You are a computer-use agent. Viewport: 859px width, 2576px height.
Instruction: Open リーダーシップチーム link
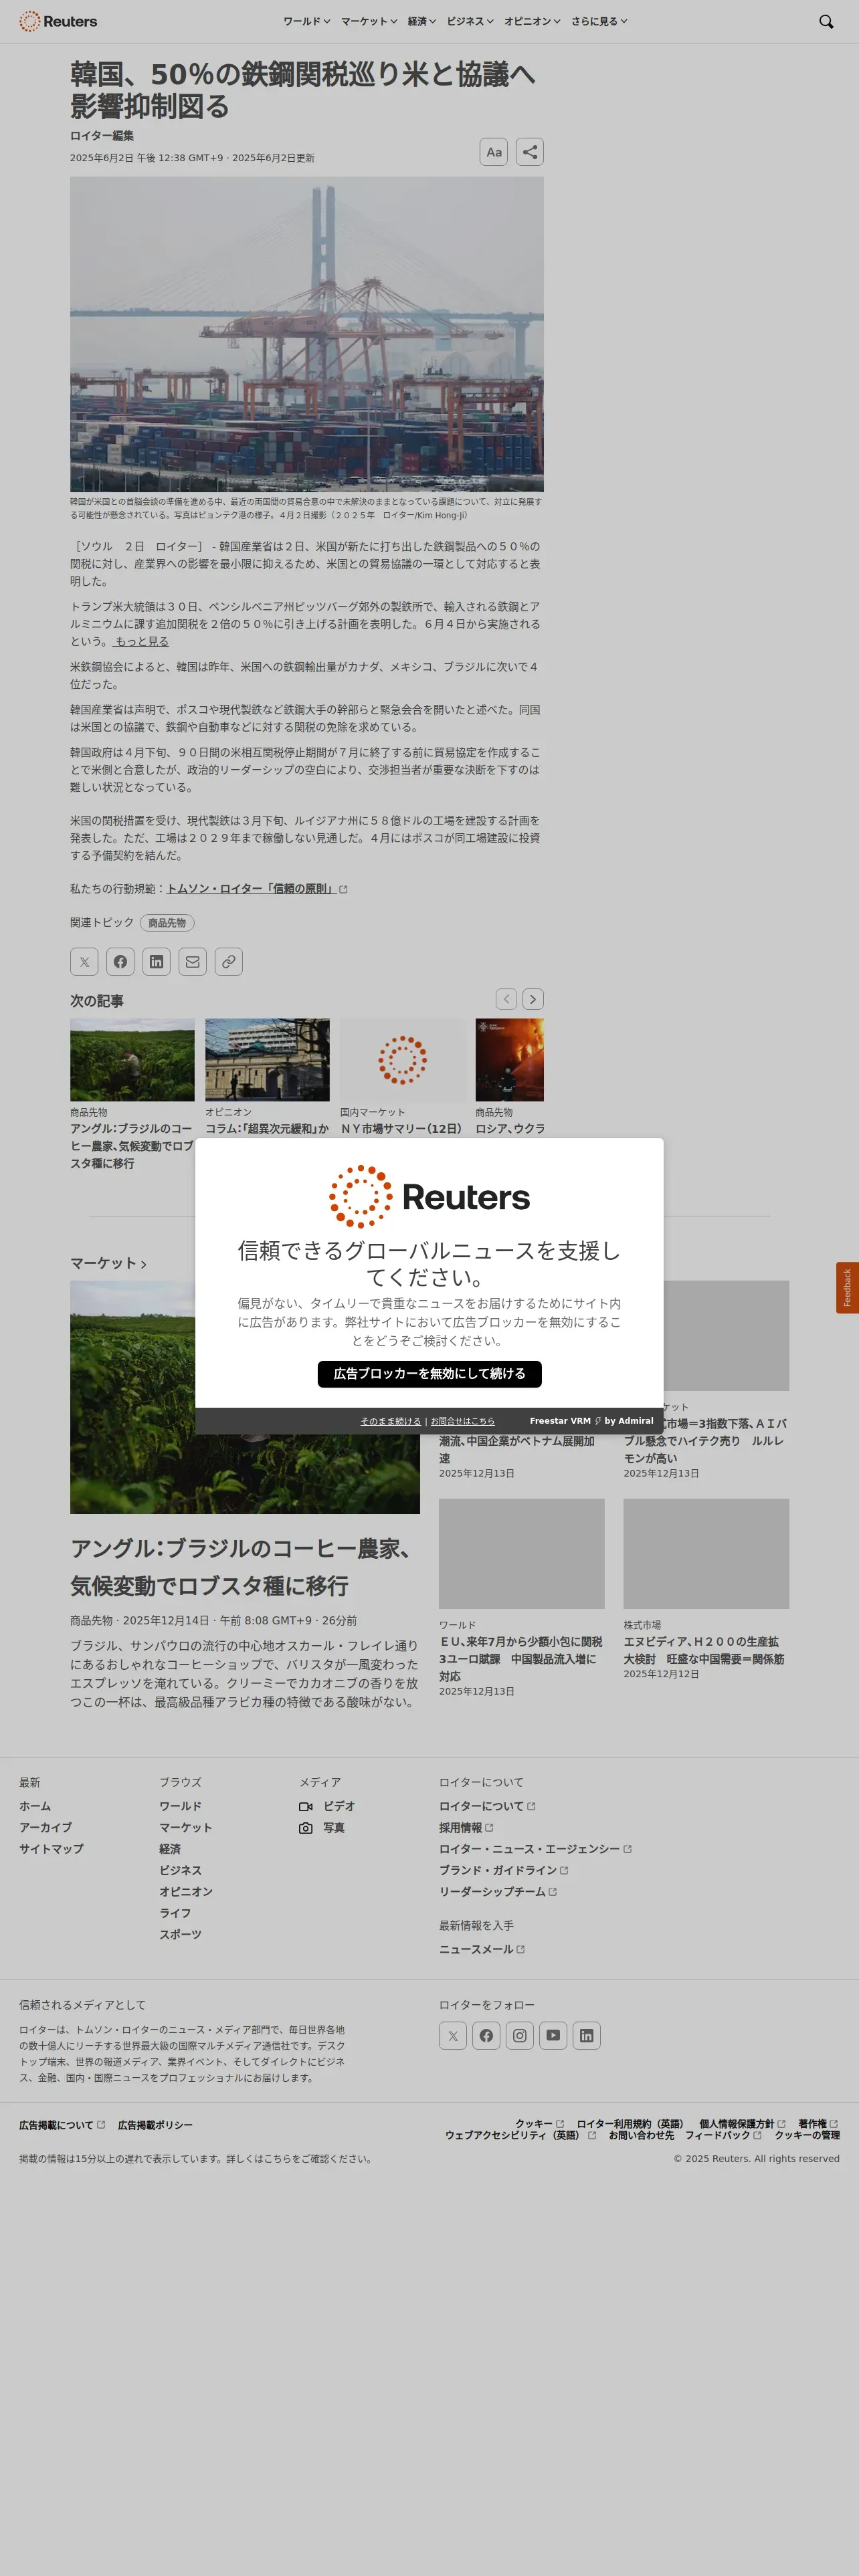[498, 1891]
